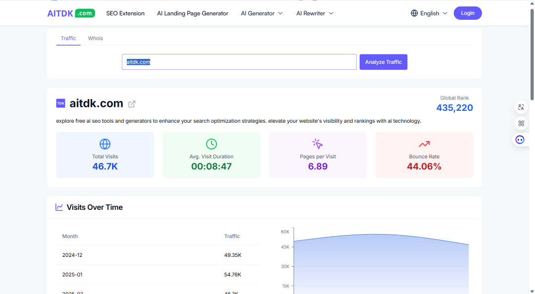Click the Month column header
This screenshot has width=535, height=294.
pos(70,236)
